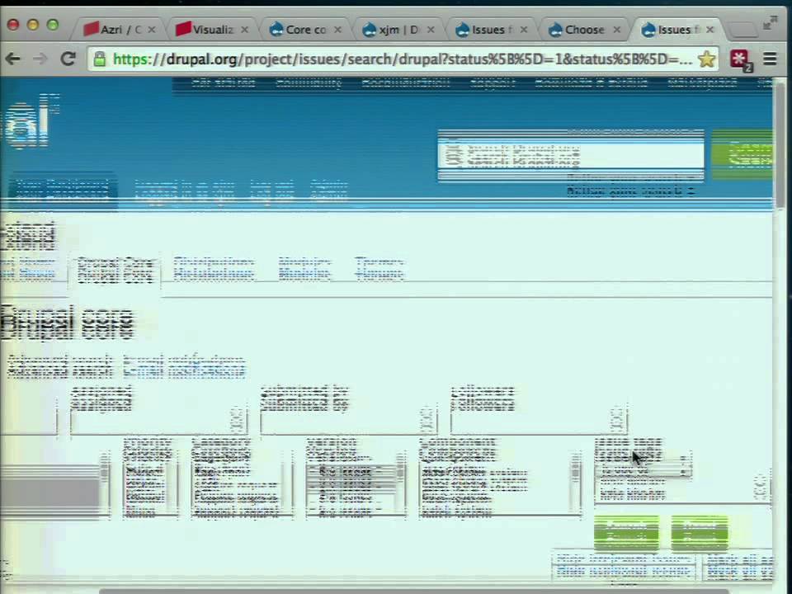
Task: Click the Version list scrollbar
Action: coord(401,483)
